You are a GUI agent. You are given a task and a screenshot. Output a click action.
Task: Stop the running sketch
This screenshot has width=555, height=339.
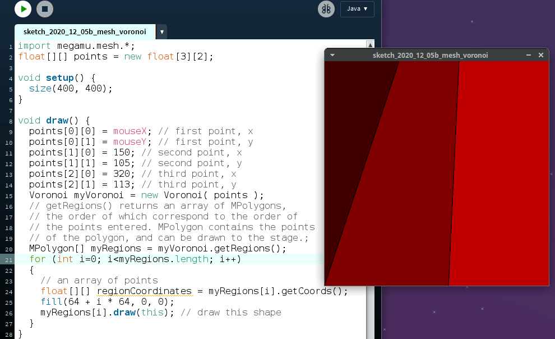point(45,9)
